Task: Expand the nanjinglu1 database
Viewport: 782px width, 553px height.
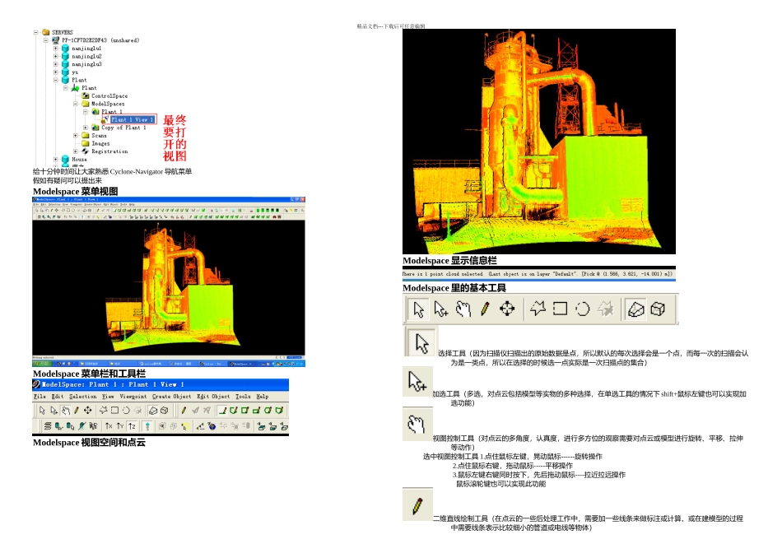Action: pos(55,49)
